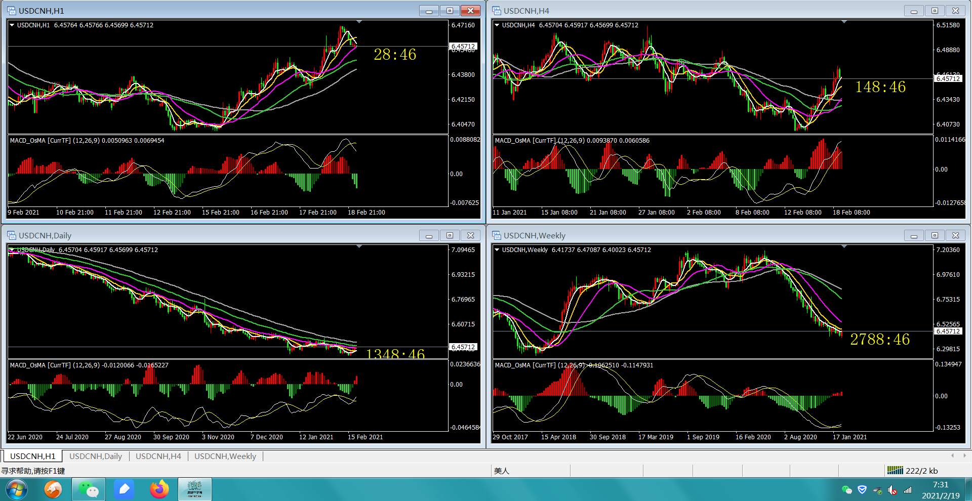Image resolution: width=972 pixels, height=501 pixels.
Task: Click the chart icon in the USDCNH,H1 title bar
Action: click(12, 11)
